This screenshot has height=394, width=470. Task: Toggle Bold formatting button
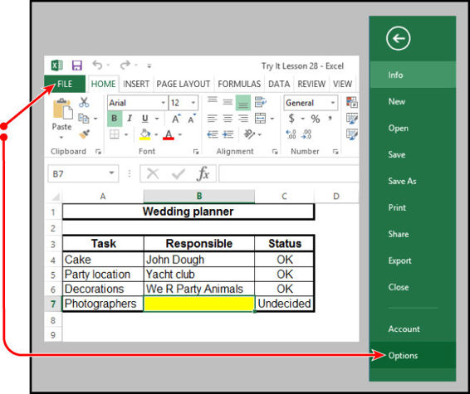[x=115, y=119]
